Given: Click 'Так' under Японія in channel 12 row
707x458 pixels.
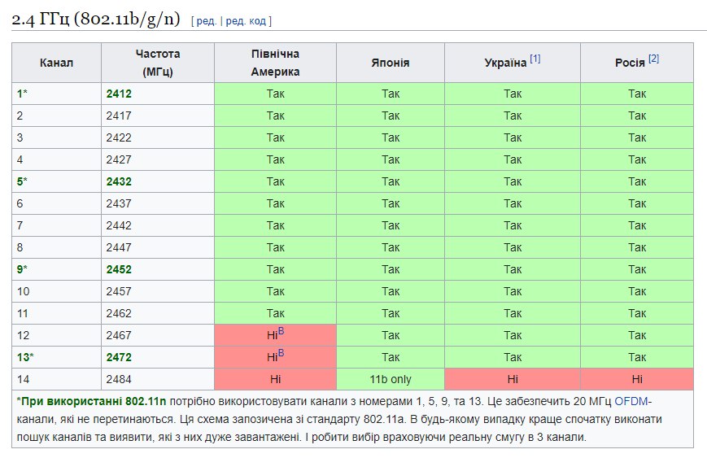Looking at the screenshot, I should coord(391,335).
